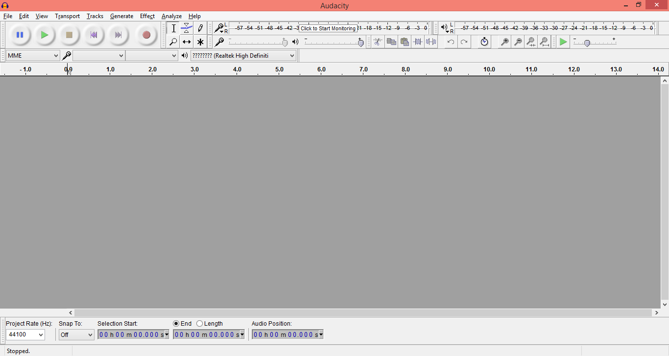Click the Silence audio icon

pyautogui.click(x=431, y=42)
